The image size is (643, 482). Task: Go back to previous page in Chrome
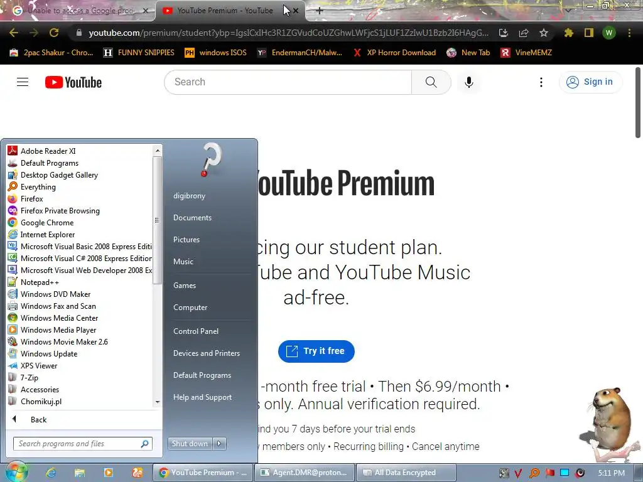pos(14,33)
